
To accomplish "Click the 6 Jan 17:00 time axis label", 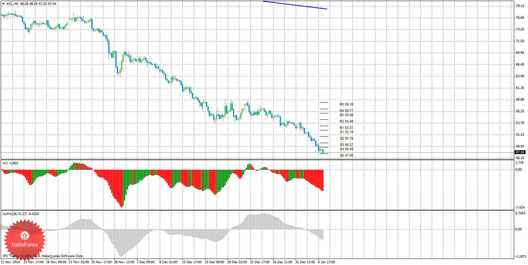I will (327, 262).
